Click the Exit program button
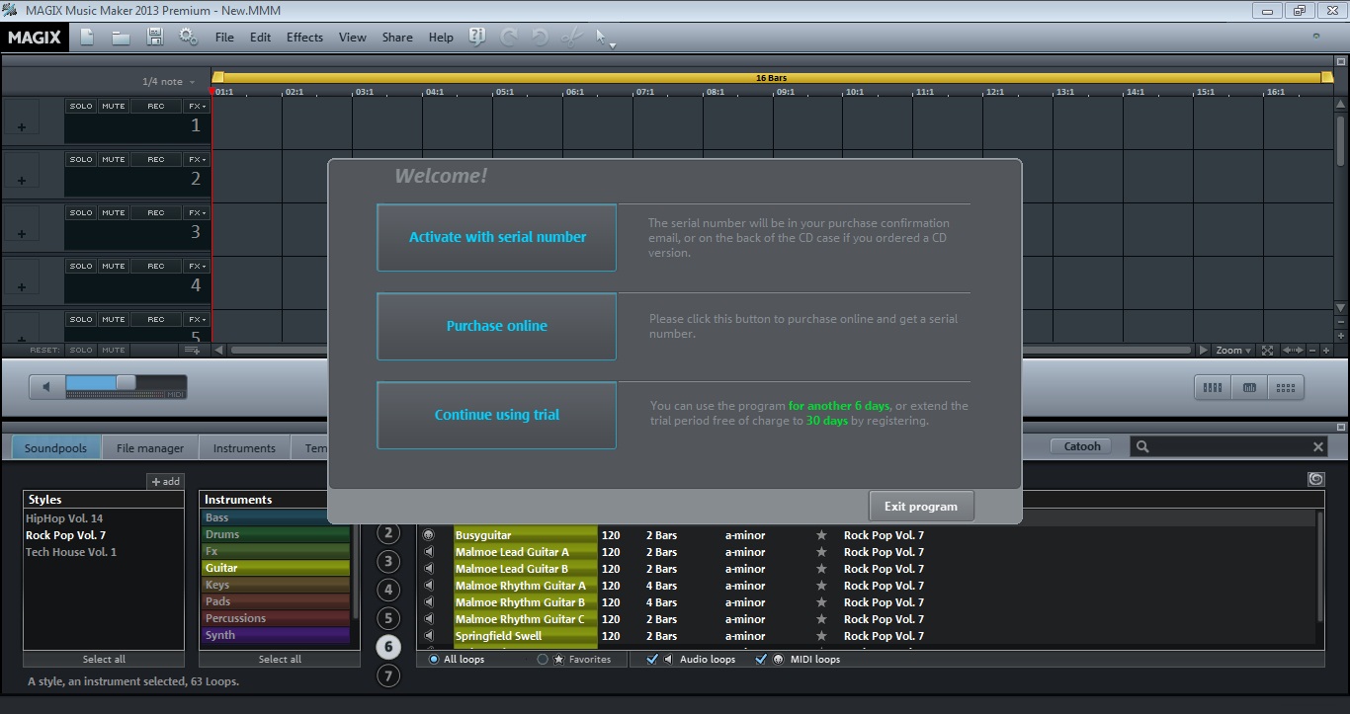 coord(921,506)
